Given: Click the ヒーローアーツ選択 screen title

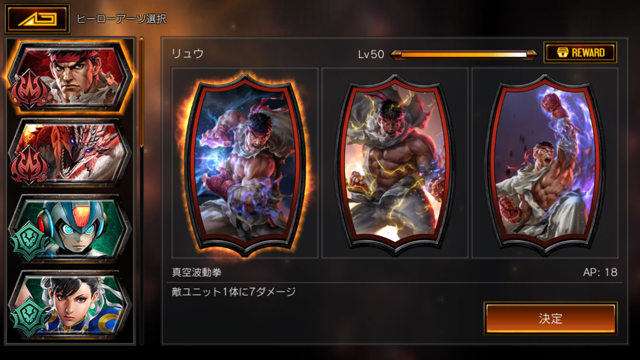Looking at the screenshot, I should [121, 19].
